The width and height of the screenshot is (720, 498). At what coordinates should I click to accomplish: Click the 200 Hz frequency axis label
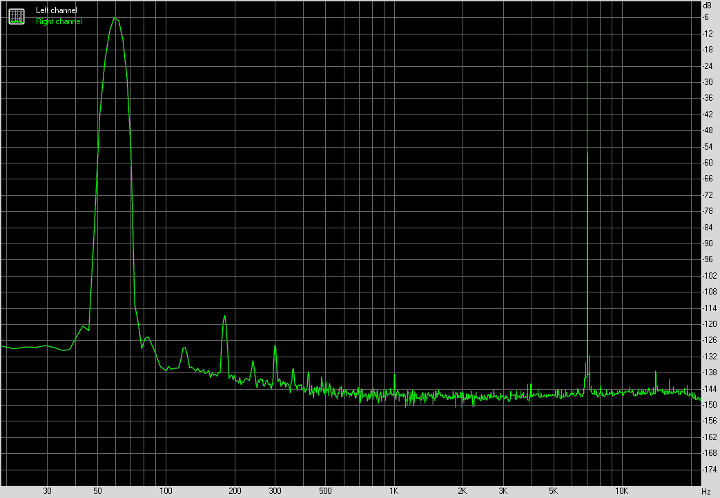(x=235, y=491)
